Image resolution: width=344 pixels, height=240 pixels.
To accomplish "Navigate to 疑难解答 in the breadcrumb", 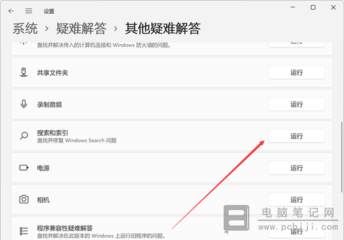I will (x=81, y=28).
